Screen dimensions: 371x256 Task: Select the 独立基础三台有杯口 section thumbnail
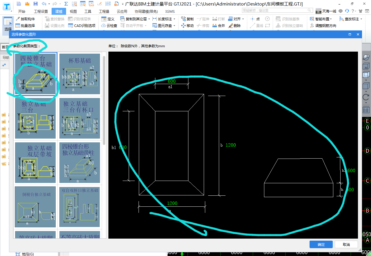click(x=80, y=118)
